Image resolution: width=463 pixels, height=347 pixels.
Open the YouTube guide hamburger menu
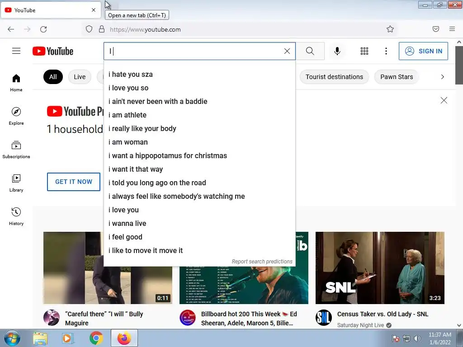(x=16, y=51)
